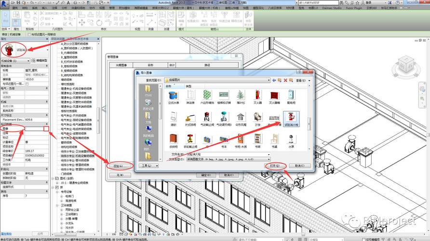
Task: Select the 片式球阀 ball valve image
Action: [x=190, y=119]
